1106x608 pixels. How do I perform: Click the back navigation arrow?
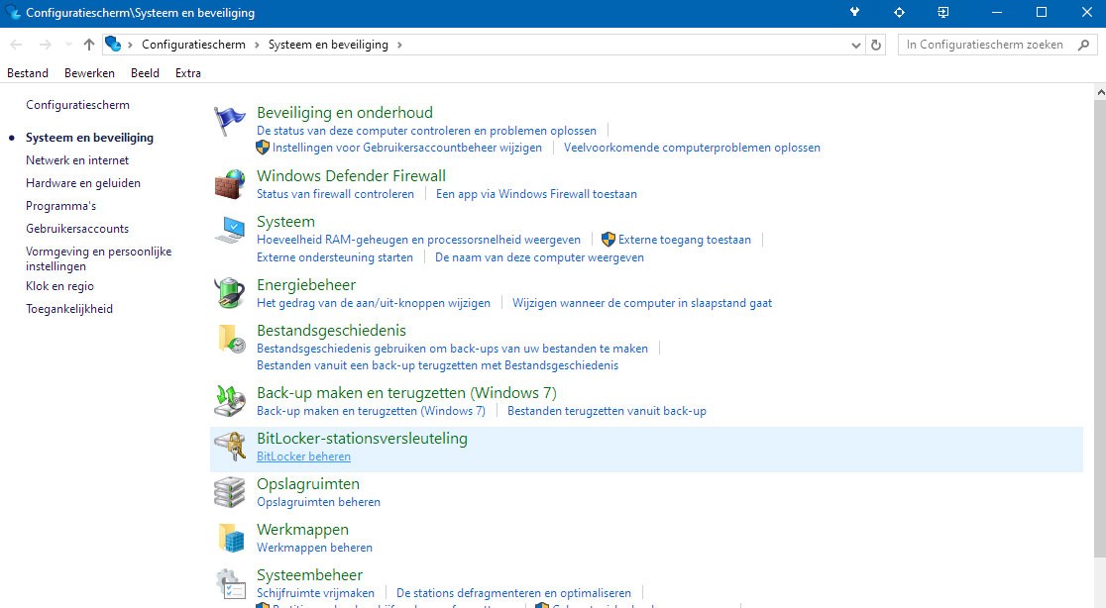coord(16,45)
